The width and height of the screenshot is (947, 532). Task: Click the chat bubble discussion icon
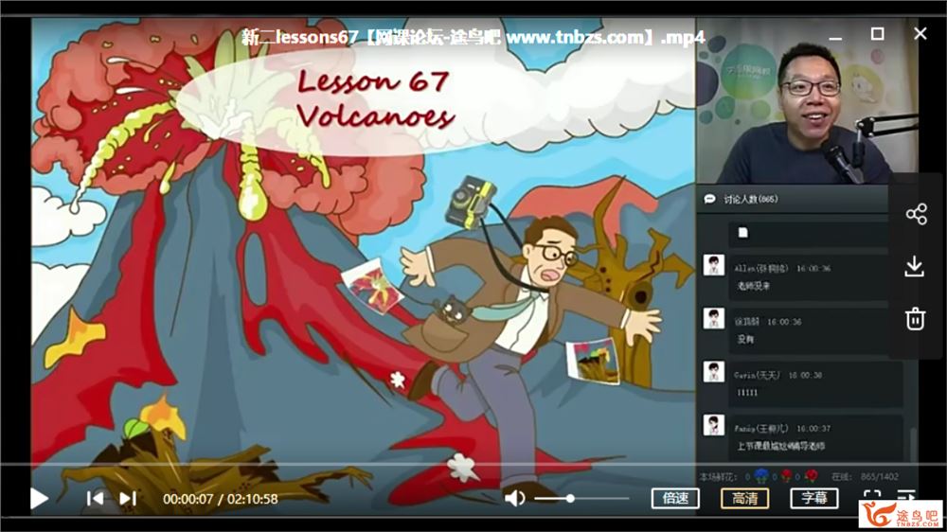click(x=709, y=200)
